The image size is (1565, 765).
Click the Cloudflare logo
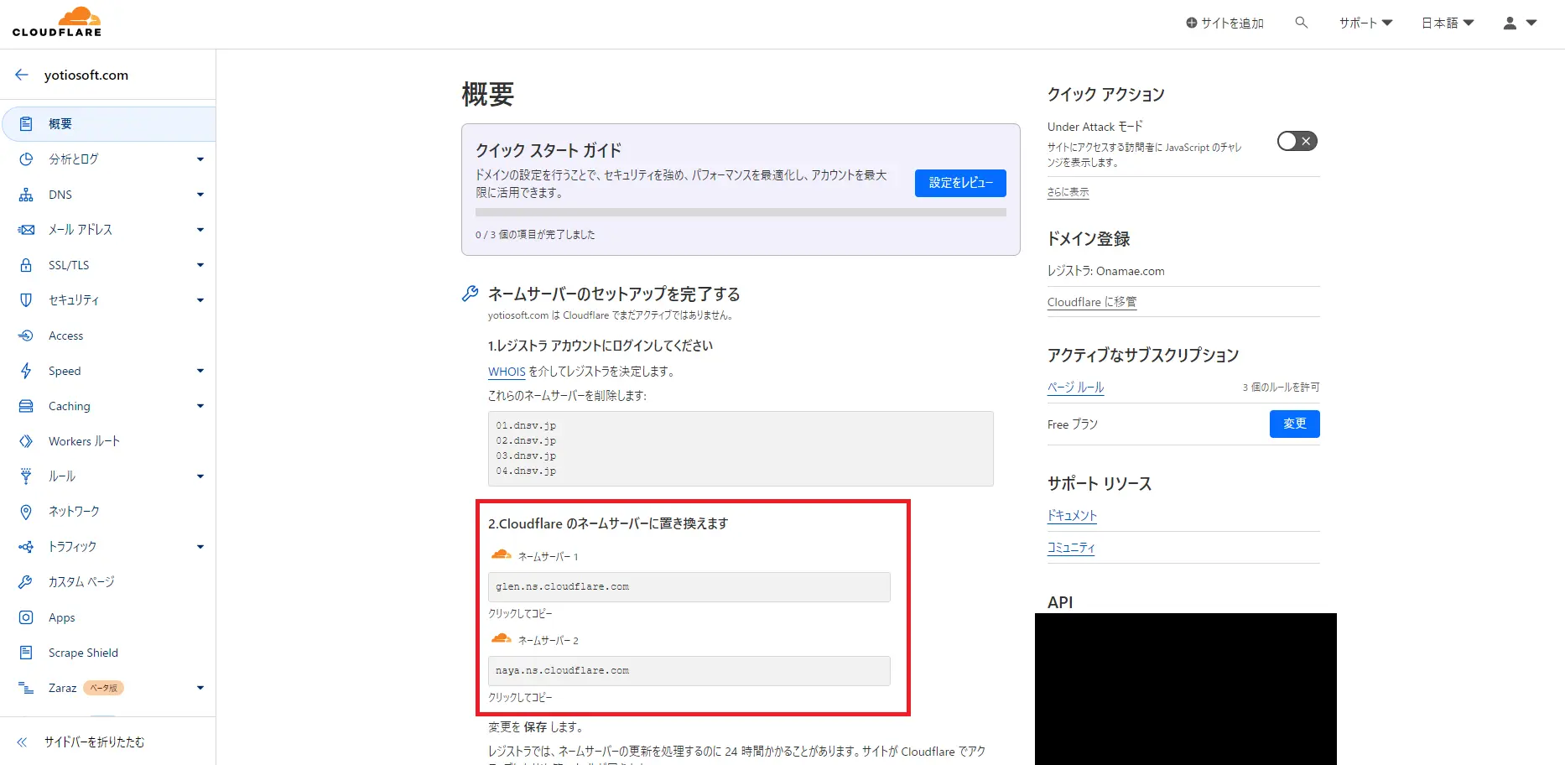coord(57,23)
